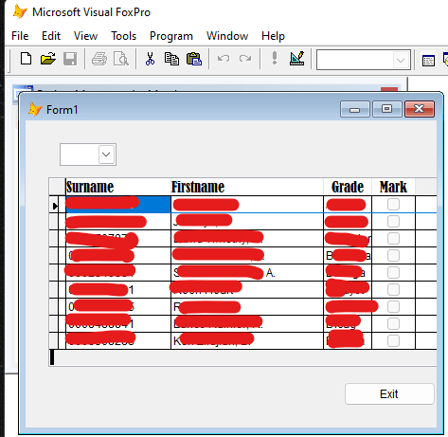
Task: Click the Cut scissors icon
Action: 151,59
